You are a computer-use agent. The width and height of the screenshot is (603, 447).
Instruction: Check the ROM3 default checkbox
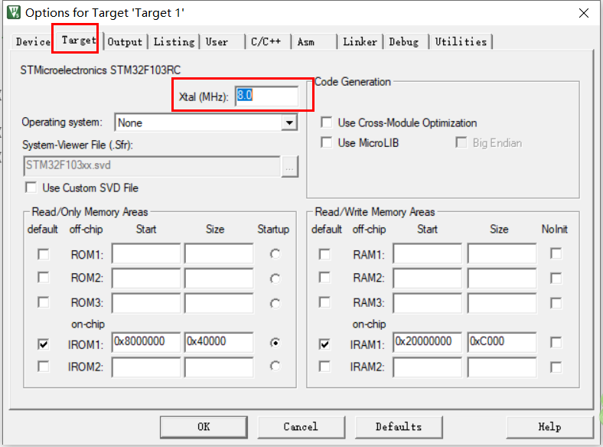[x=44, y=302]
